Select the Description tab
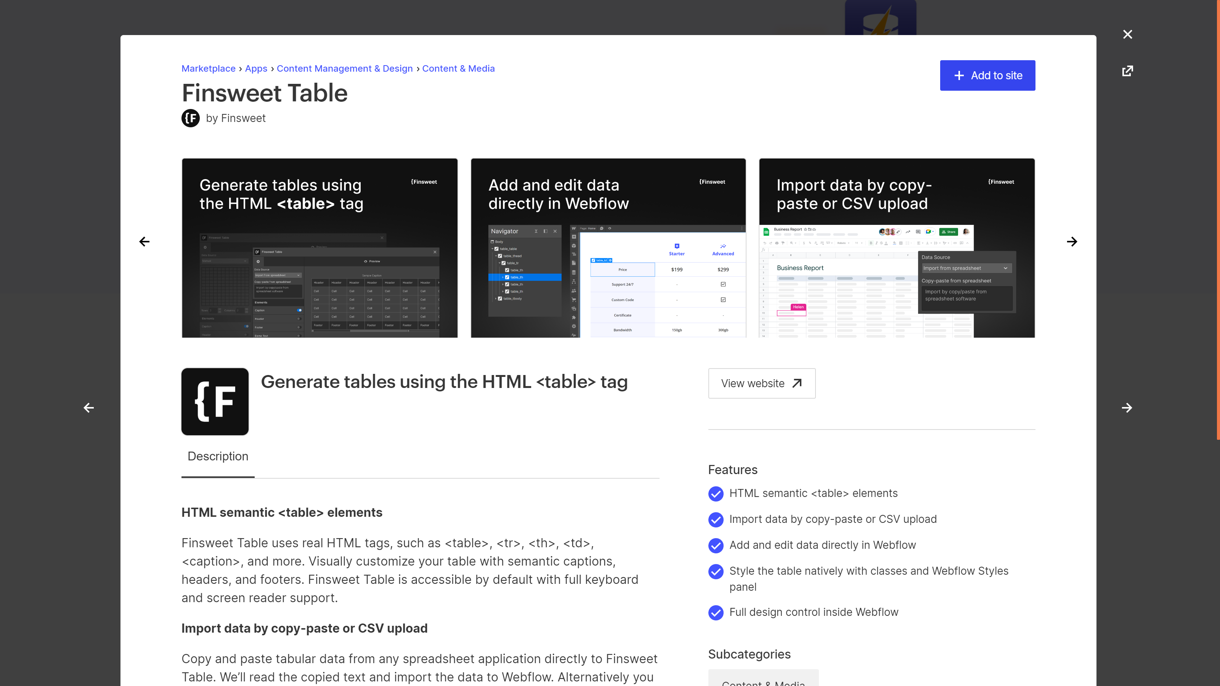The width and height of the screenshot is (1220, 686). 218,456
